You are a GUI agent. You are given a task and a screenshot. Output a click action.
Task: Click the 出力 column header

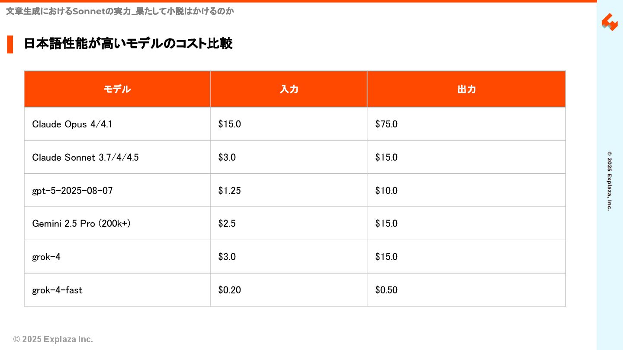(x=466, y=89)
